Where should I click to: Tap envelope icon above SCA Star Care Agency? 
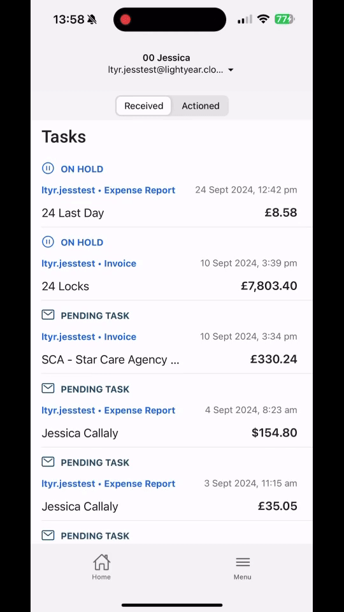pyautogui.click(x=48, y=314)
